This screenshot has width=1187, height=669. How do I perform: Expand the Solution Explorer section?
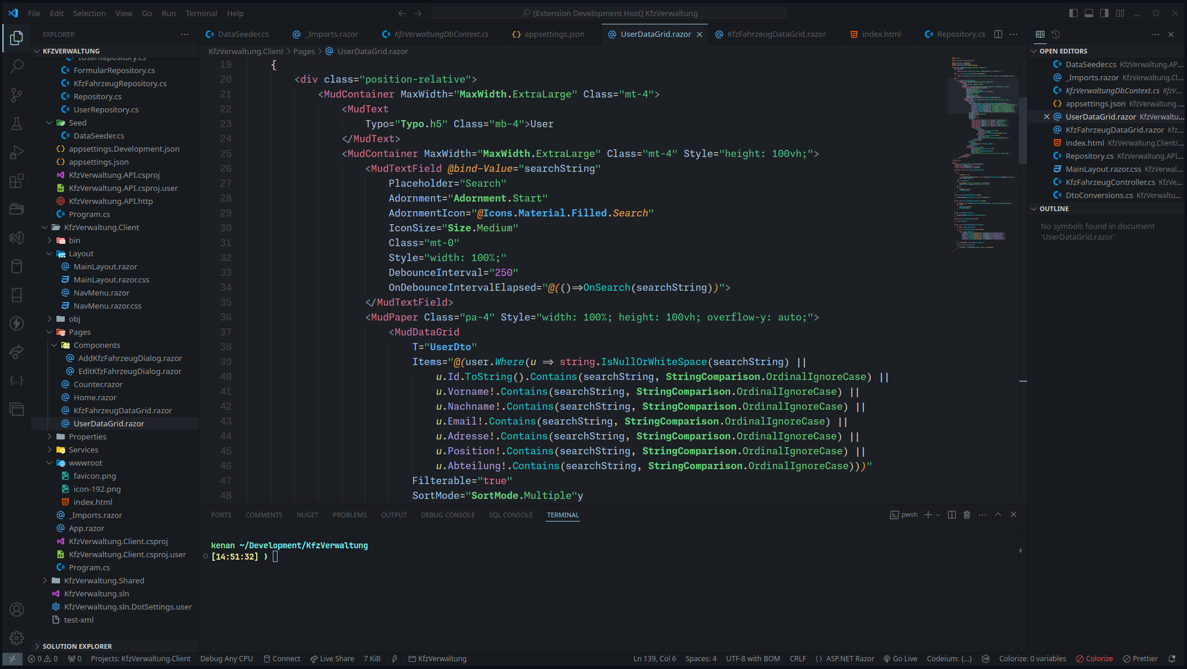click(76, 646)
